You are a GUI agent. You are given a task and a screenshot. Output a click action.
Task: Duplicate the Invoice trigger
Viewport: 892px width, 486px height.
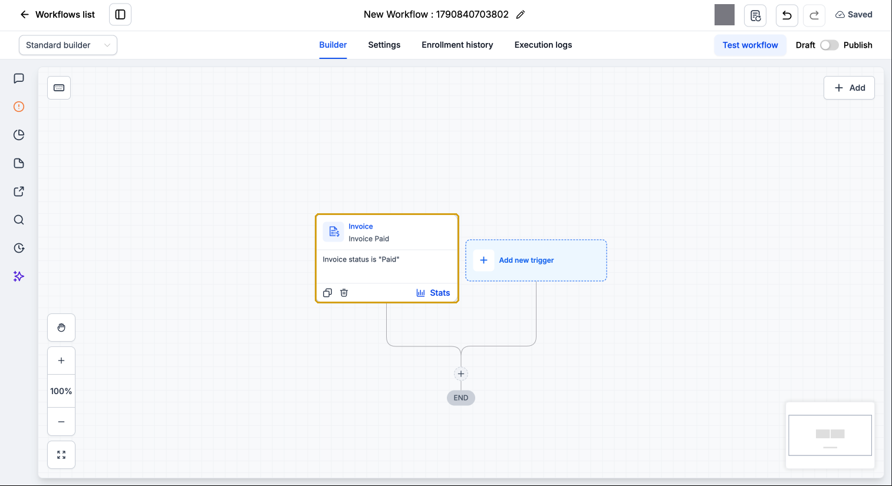(x=328, y=293)
